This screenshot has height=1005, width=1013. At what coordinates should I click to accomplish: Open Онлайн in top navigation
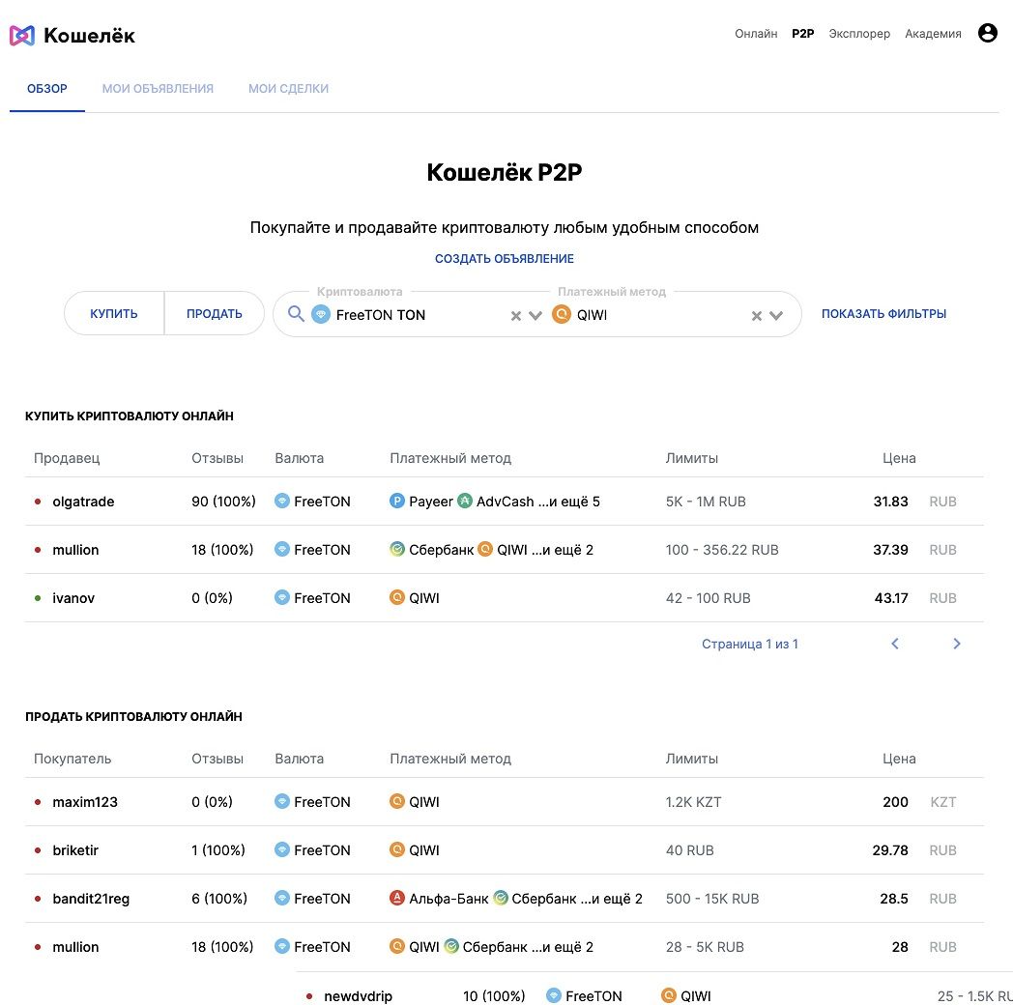756,34
